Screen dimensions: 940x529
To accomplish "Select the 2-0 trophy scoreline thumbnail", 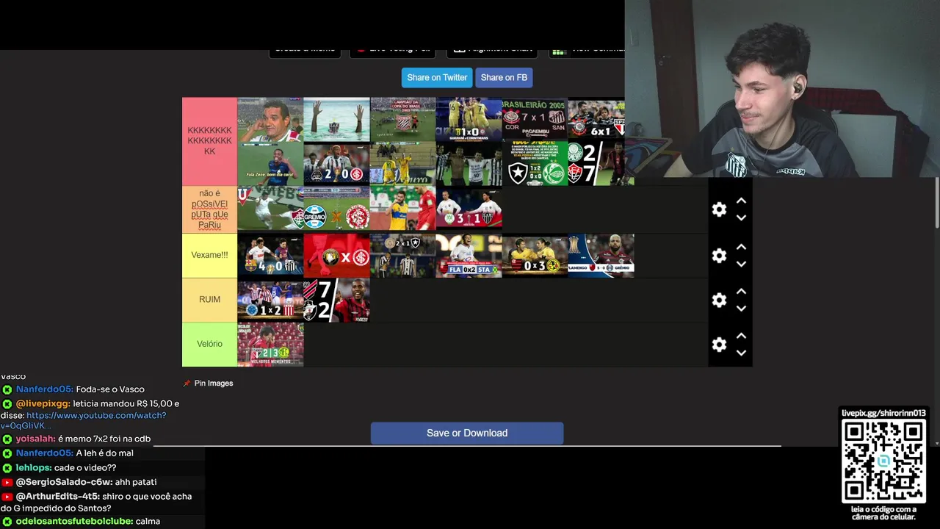I will point(336,164).
